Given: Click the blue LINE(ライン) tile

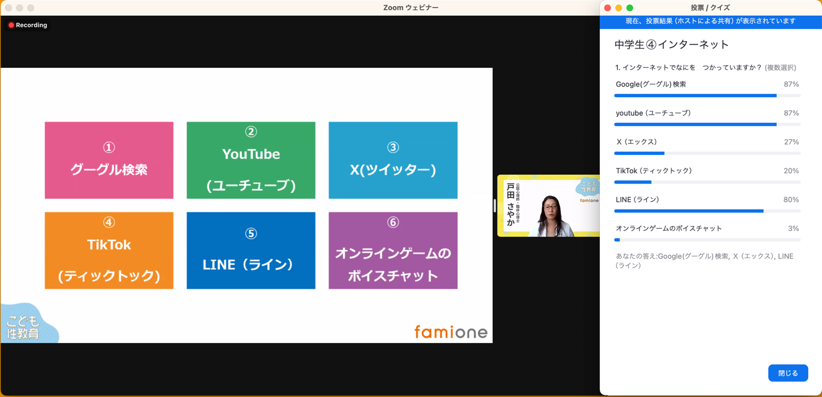Looking at the screenshot, I should point(251,250).
